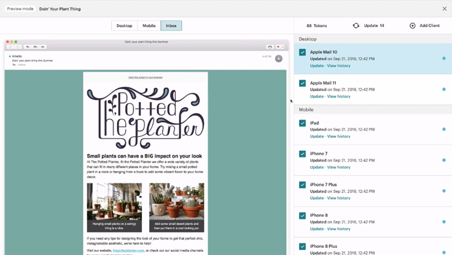Click Update link under iPhone 7 Plus
Viewport: 452px width, 255px height.
point(317,198)
